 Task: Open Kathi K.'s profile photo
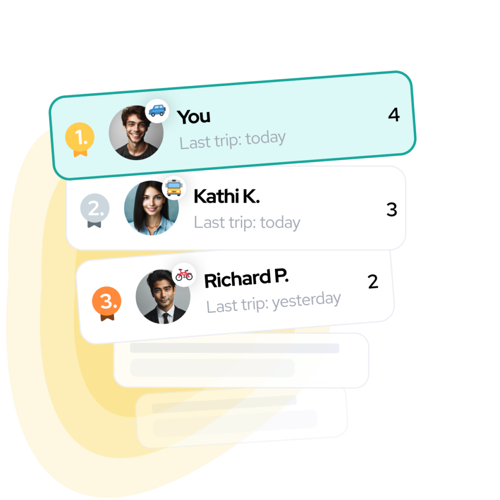pos(151,208)
